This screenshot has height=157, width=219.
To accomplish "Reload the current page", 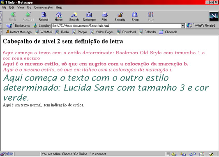I will tap(43, 16).
